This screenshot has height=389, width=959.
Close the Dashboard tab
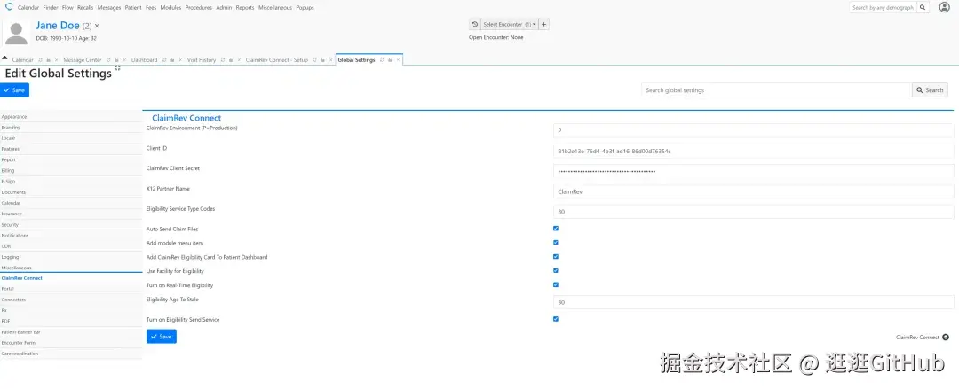point(180,60)
